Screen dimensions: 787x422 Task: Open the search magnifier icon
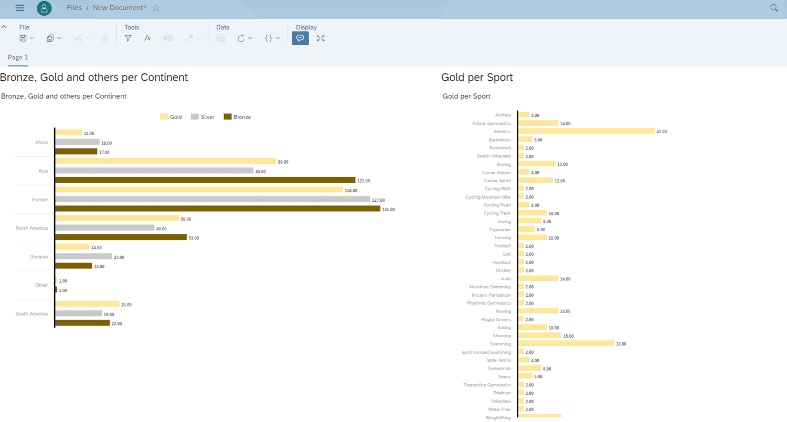coord(774,8)
